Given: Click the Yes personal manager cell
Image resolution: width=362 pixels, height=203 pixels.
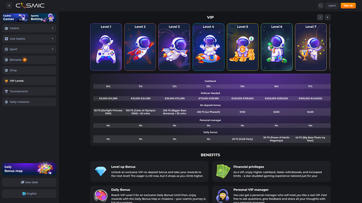Looking at the screenshot, I should point(310,126).
